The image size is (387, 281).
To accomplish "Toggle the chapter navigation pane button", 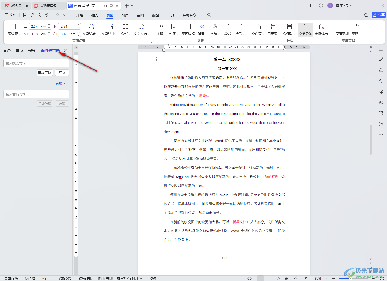I will [x=305, y=30].
